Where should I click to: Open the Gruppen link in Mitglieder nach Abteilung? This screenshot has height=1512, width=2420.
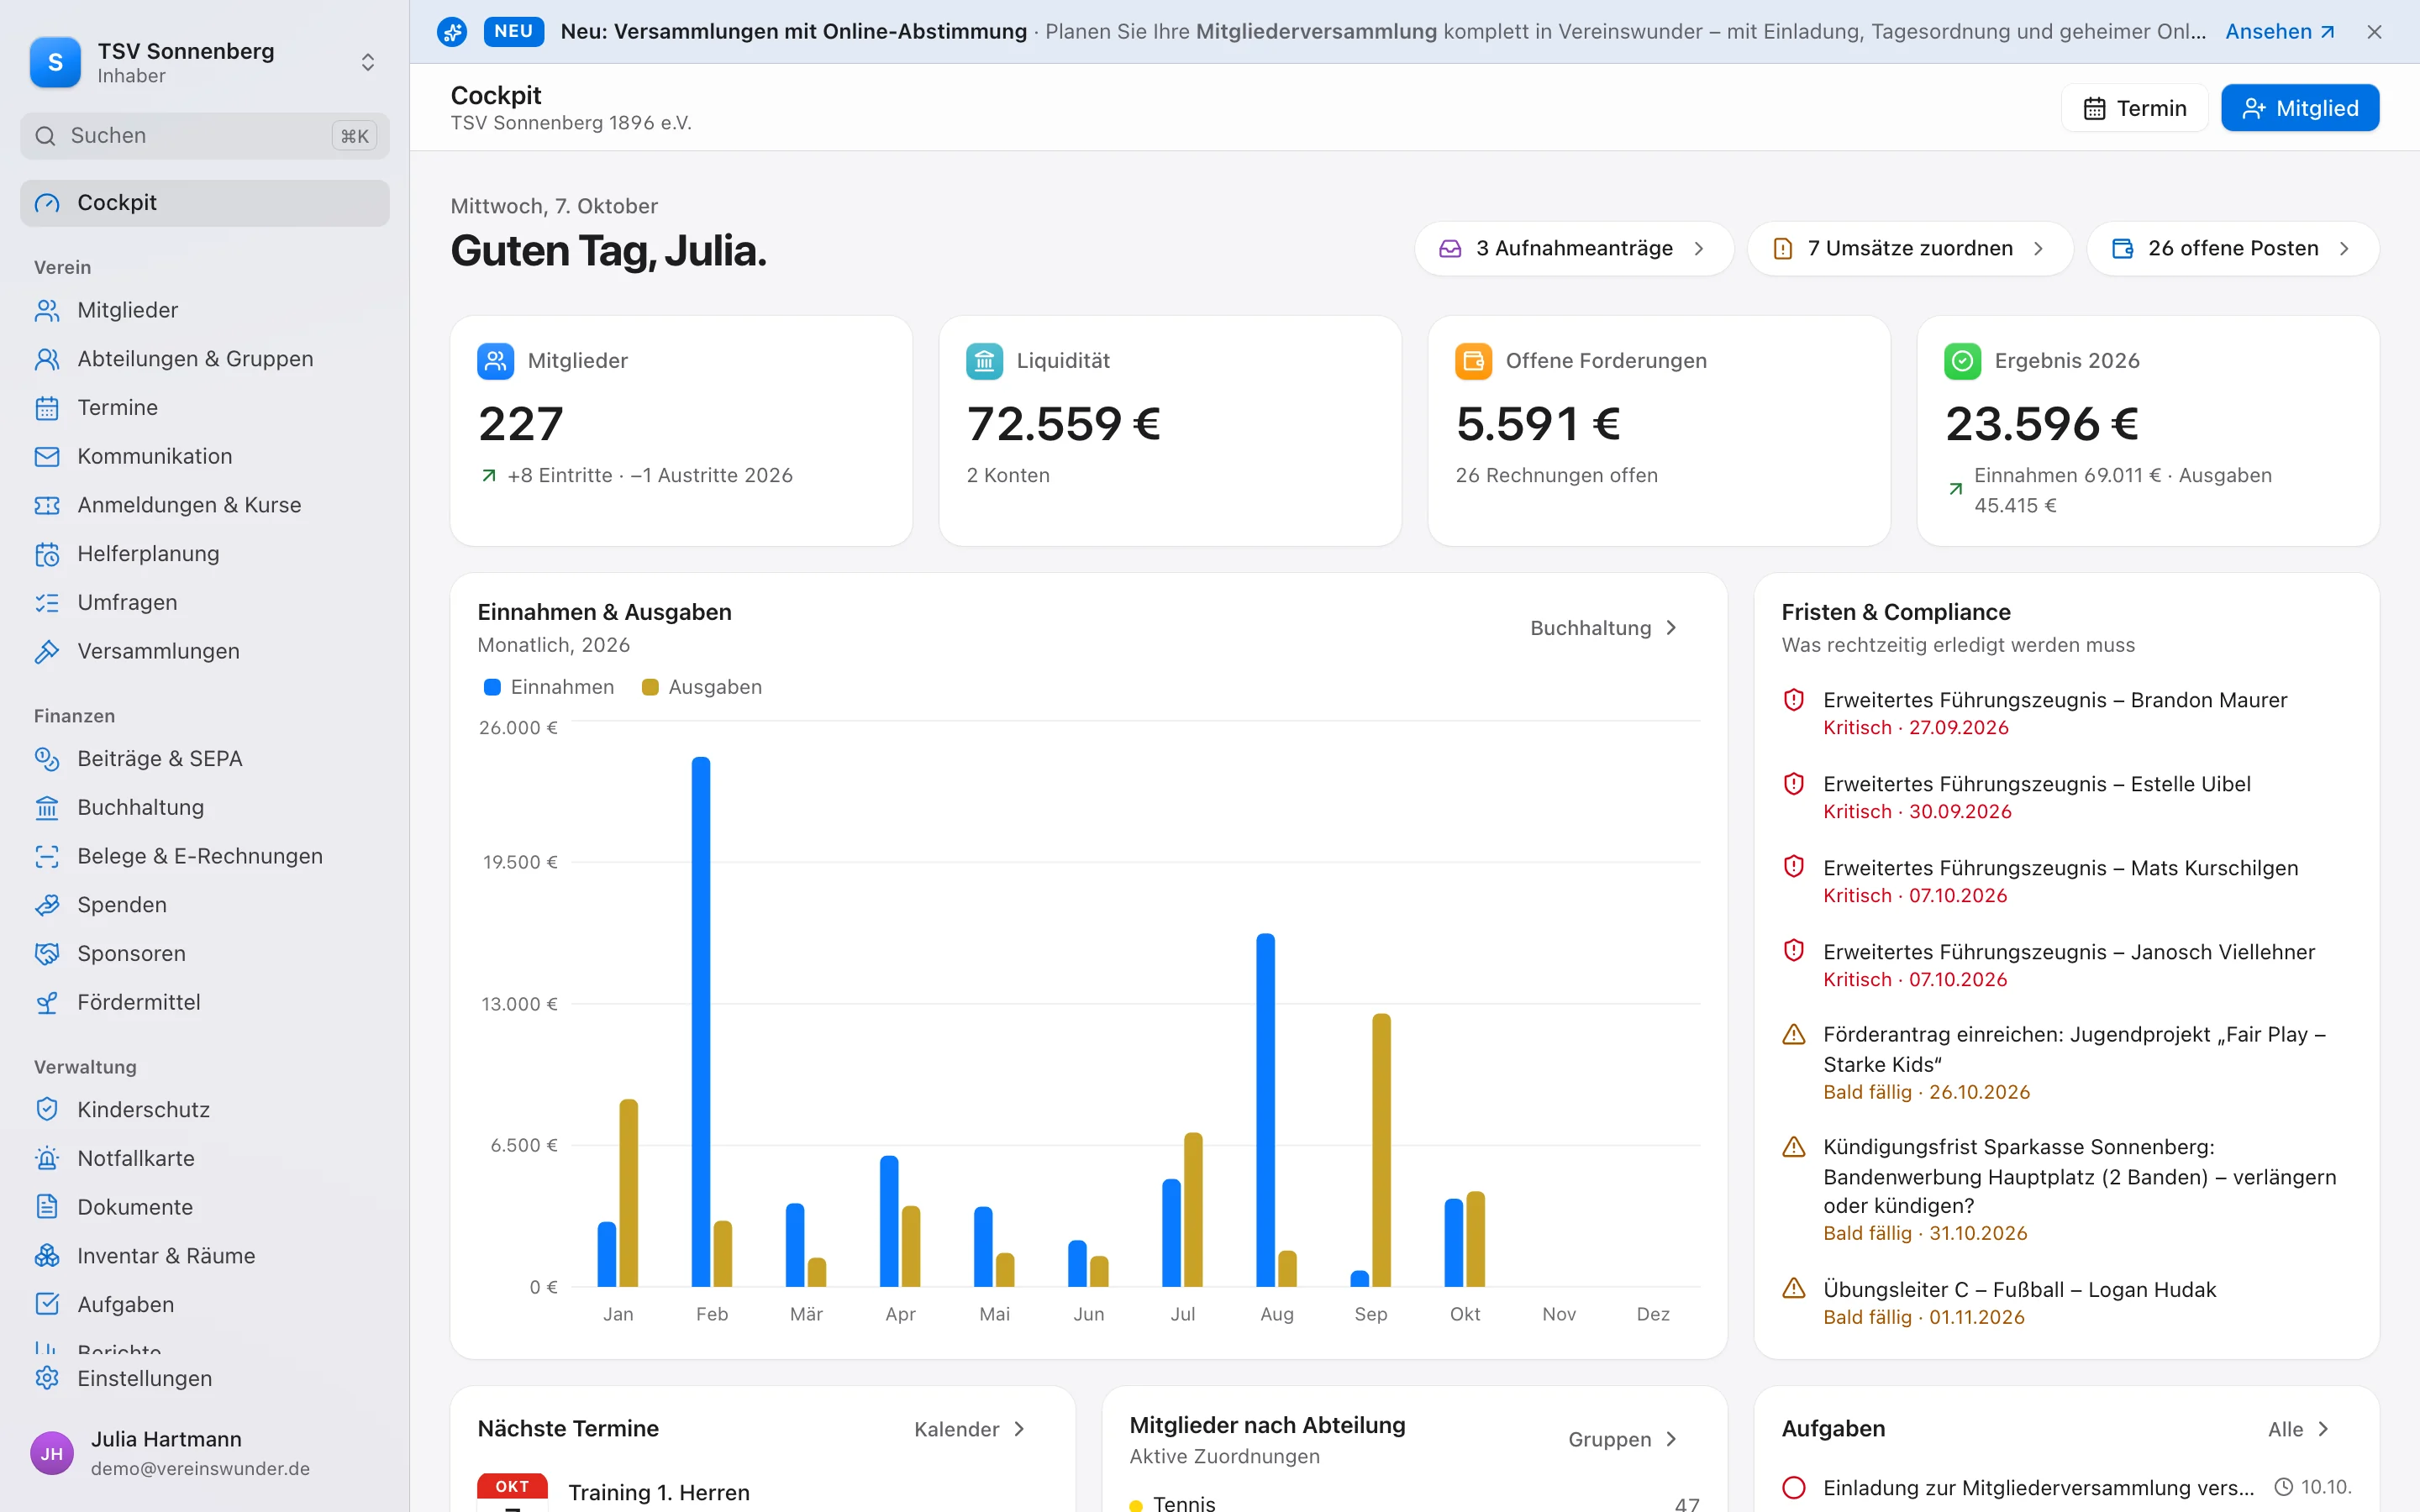tap(1622, 1439)
